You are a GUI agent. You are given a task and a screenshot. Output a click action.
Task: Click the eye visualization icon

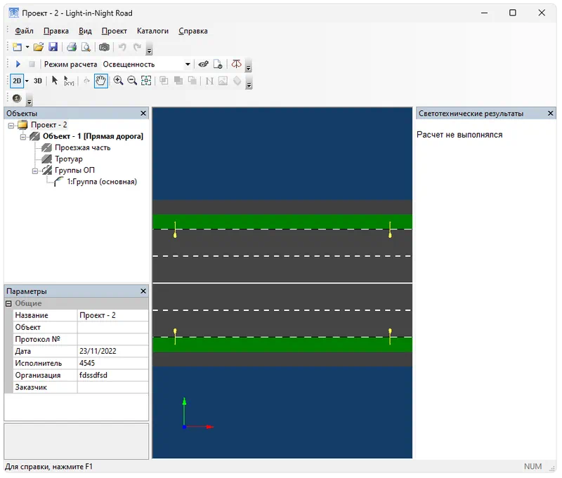(204, 65)
